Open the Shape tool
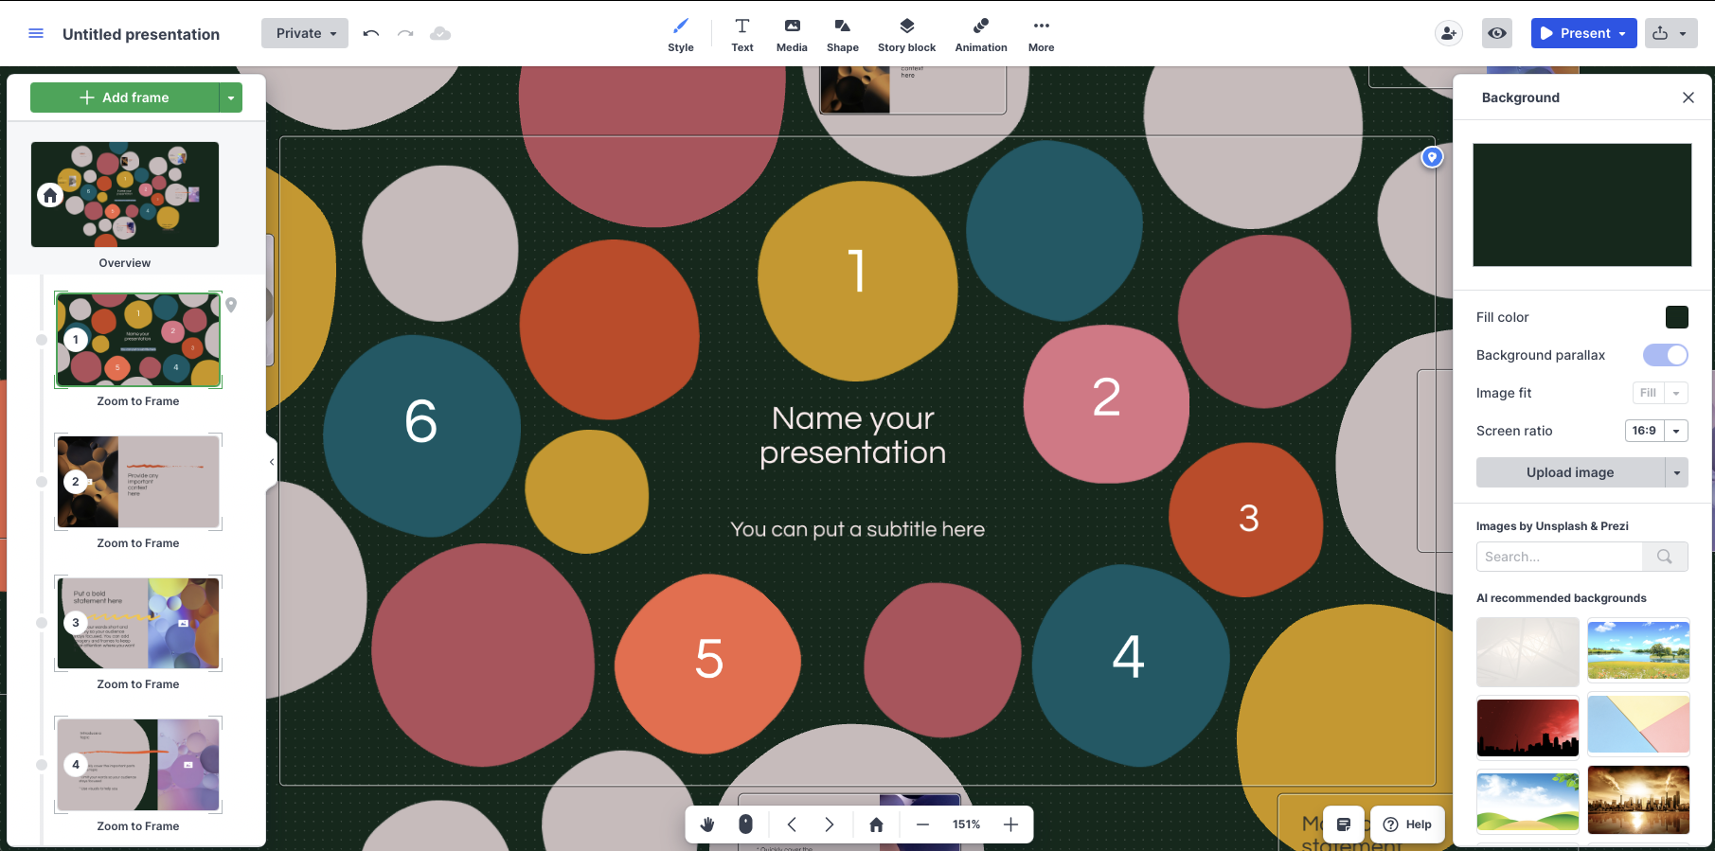 coord(842,34)
